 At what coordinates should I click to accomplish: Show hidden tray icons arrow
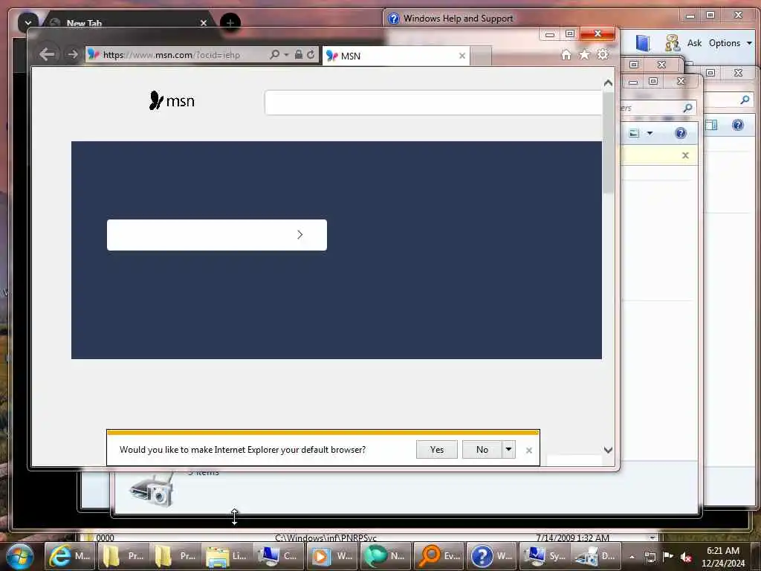[x=632, y=557]
